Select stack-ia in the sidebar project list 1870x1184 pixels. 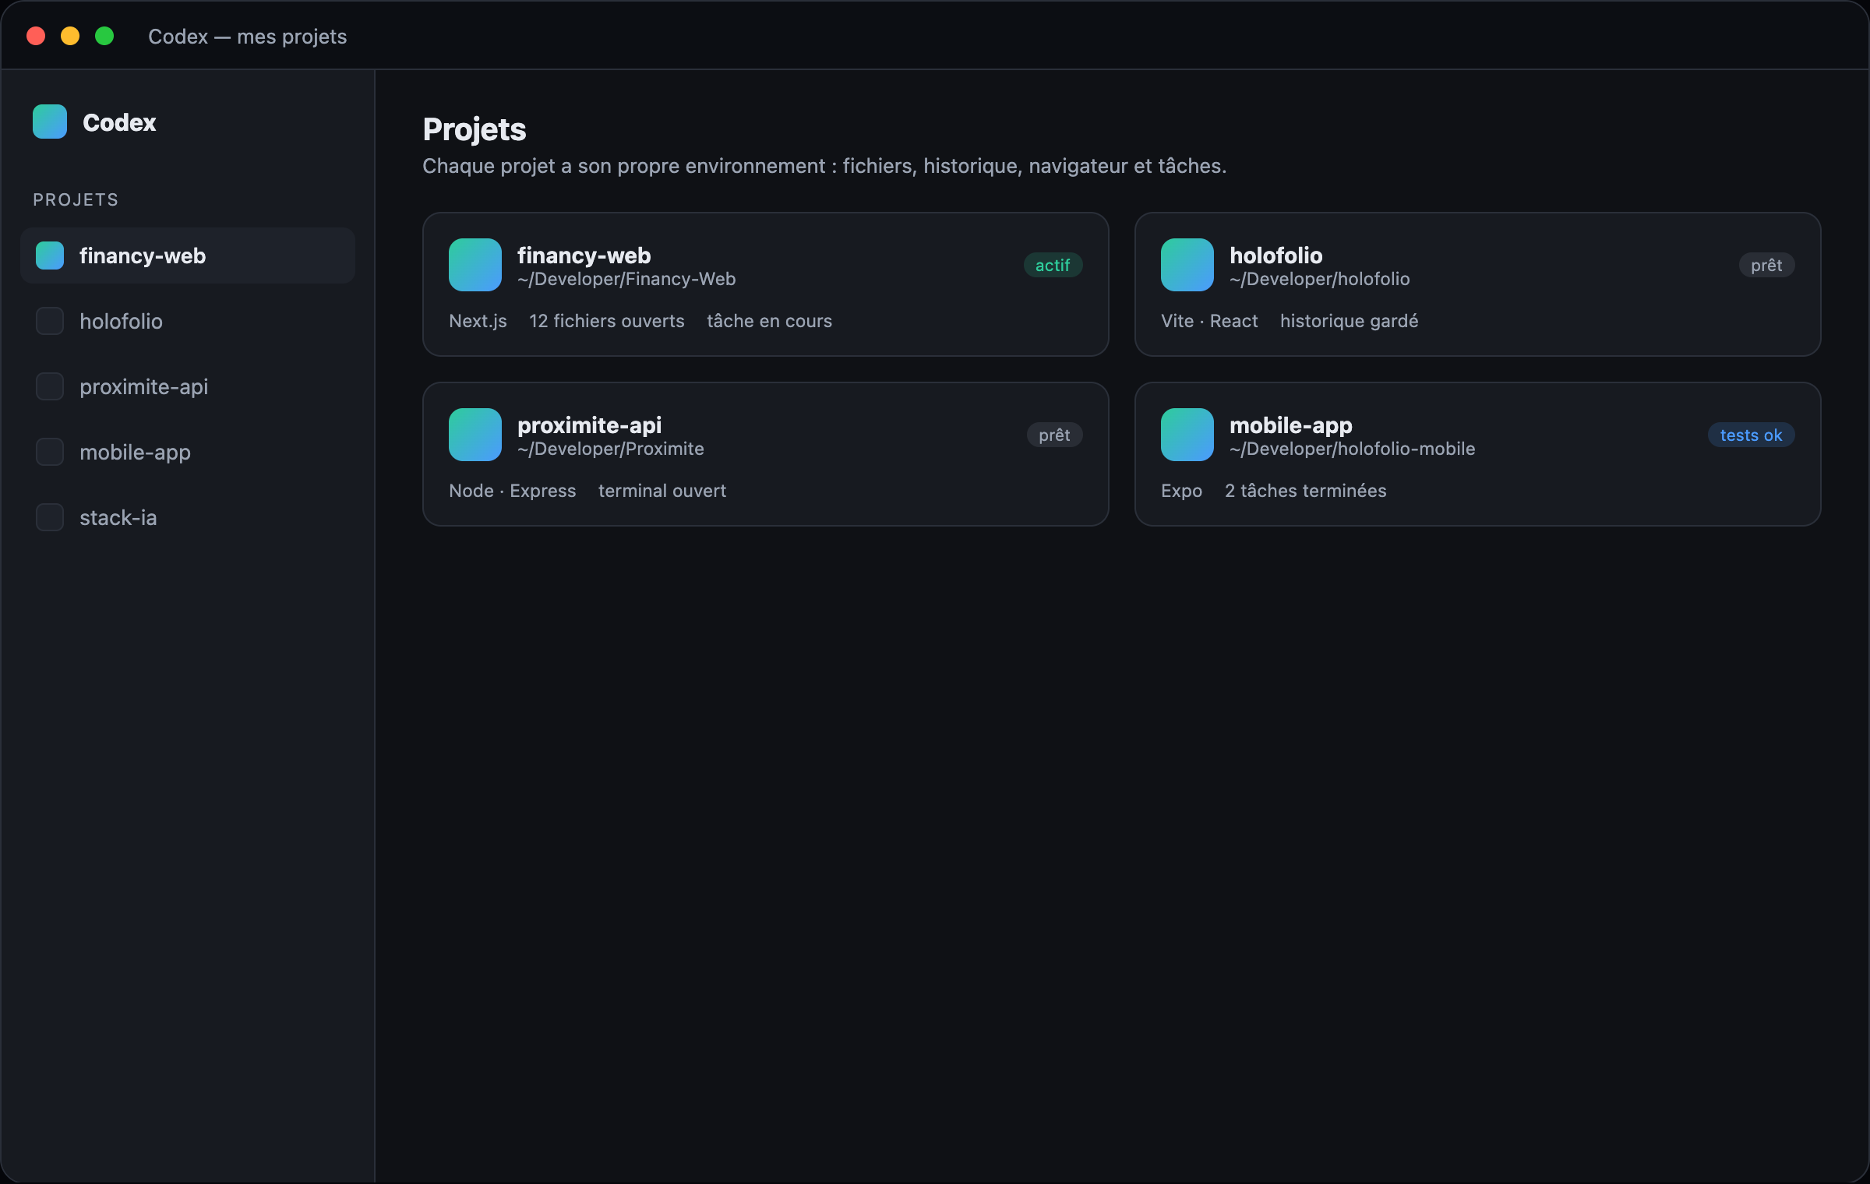[x=188, y=517]
